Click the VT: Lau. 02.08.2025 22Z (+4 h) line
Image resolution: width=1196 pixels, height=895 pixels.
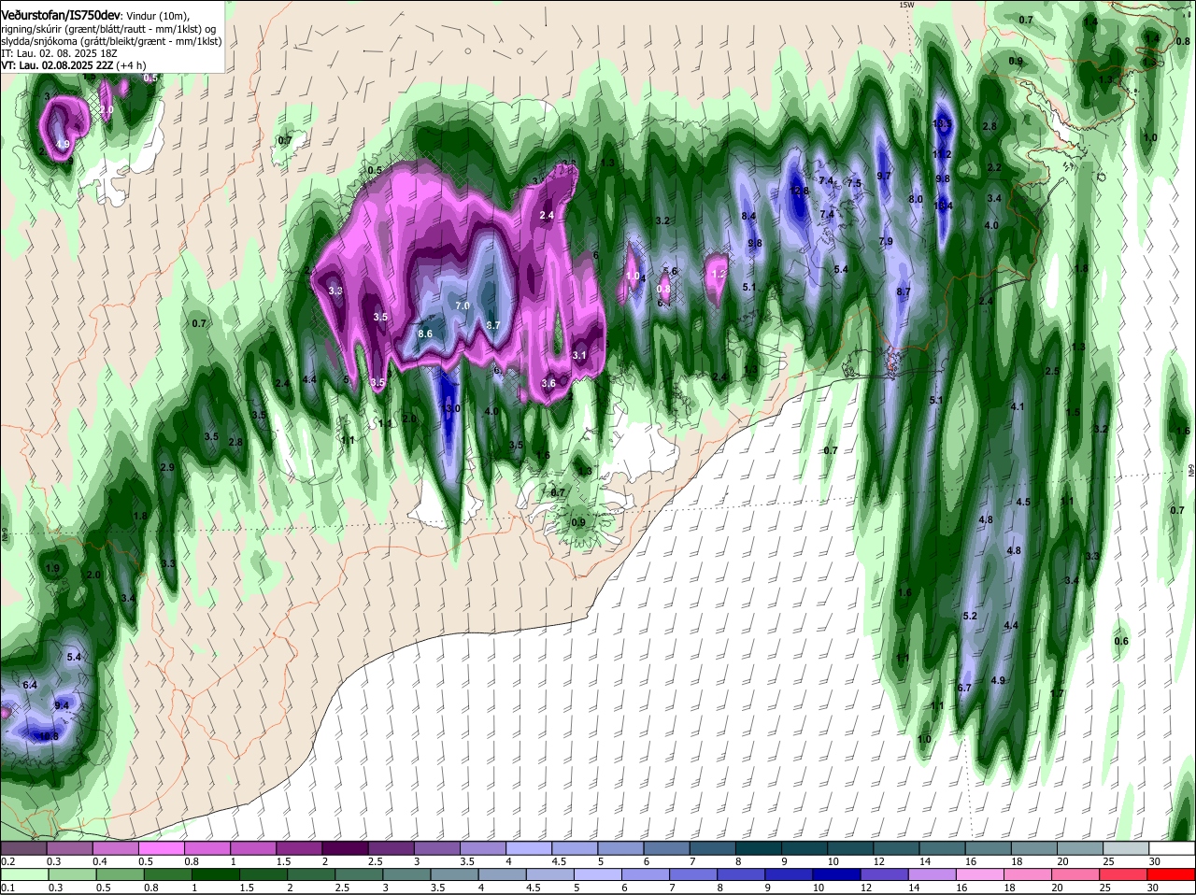[73, 65]
